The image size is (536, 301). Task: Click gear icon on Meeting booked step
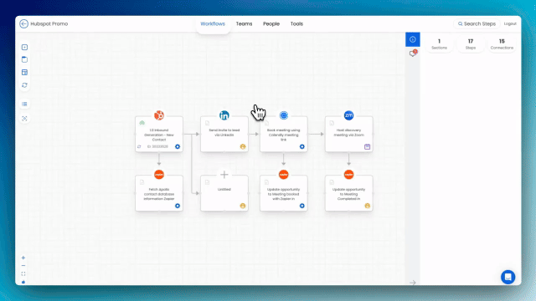(x=301, y=206)
